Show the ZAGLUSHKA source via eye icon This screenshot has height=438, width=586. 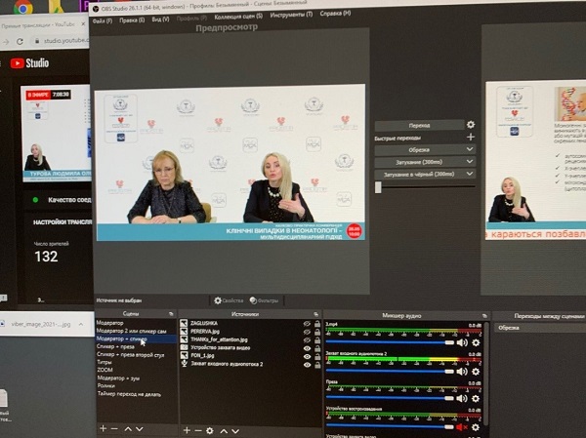tap(307, 323)
